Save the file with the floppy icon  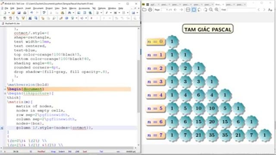pos(19,12)
